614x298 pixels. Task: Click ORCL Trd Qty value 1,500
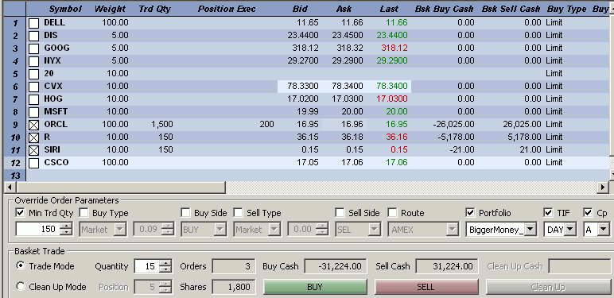(161, 124)
